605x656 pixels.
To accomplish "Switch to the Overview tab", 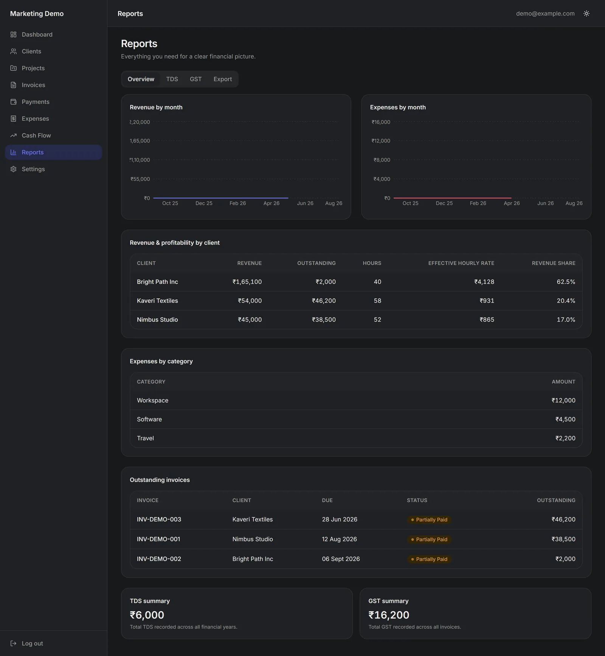I will pos(141,79).
